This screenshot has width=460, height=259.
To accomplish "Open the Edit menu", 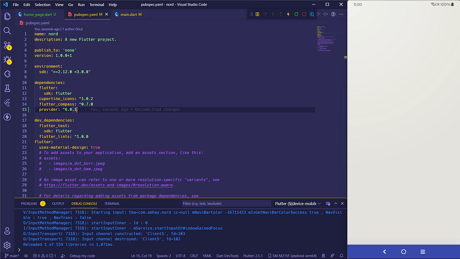I will point(27,4).
